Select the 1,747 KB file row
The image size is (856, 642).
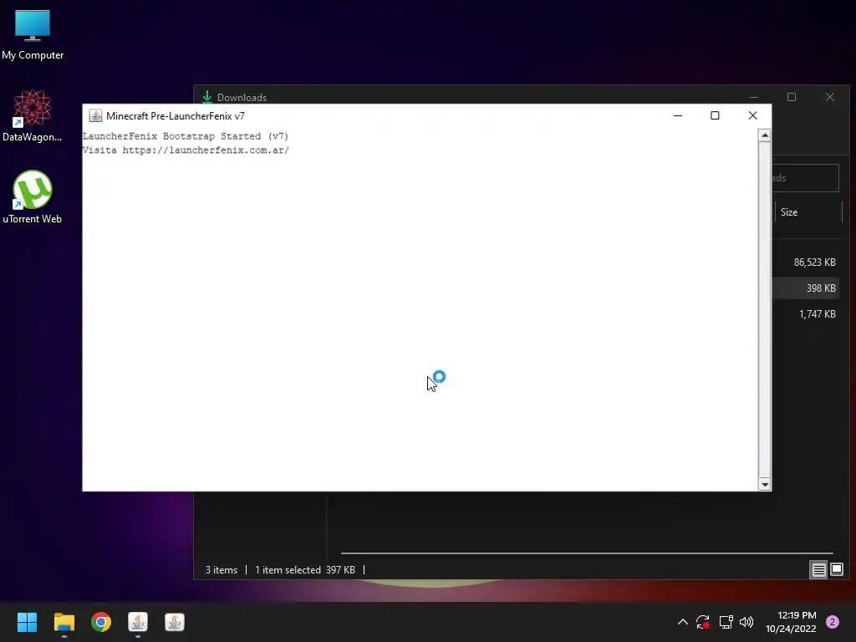click(806, 314)
